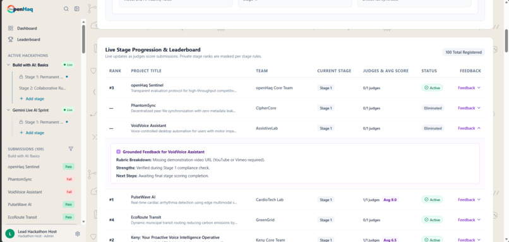The image size is (509, 242).
Task: Click Stage 1 badge in PhantomSync row
Action: tap(326, 108)
